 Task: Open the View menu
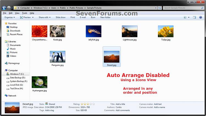pos(17,13)
